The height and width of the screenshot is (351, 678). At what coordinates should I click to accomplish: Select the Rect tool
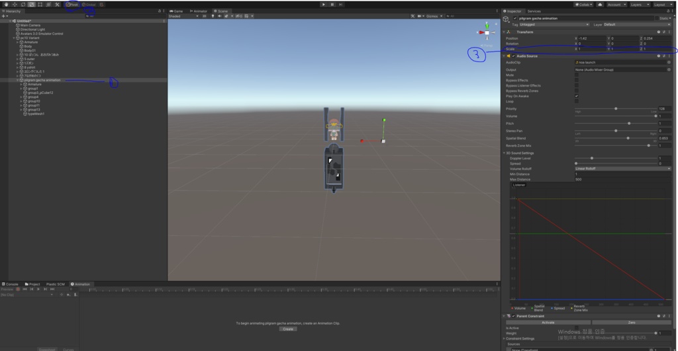pos(40,5)
